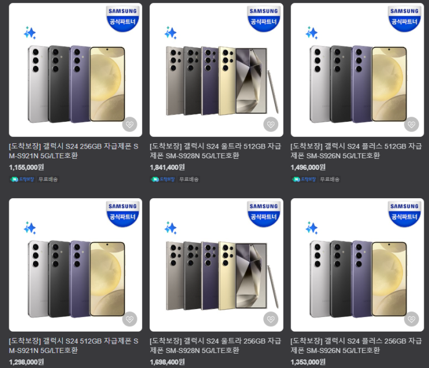Screen dimensions: 429x368
Task: Click Galaxy AI sparkle icon on S24 256GB
Action: [30, 33]
